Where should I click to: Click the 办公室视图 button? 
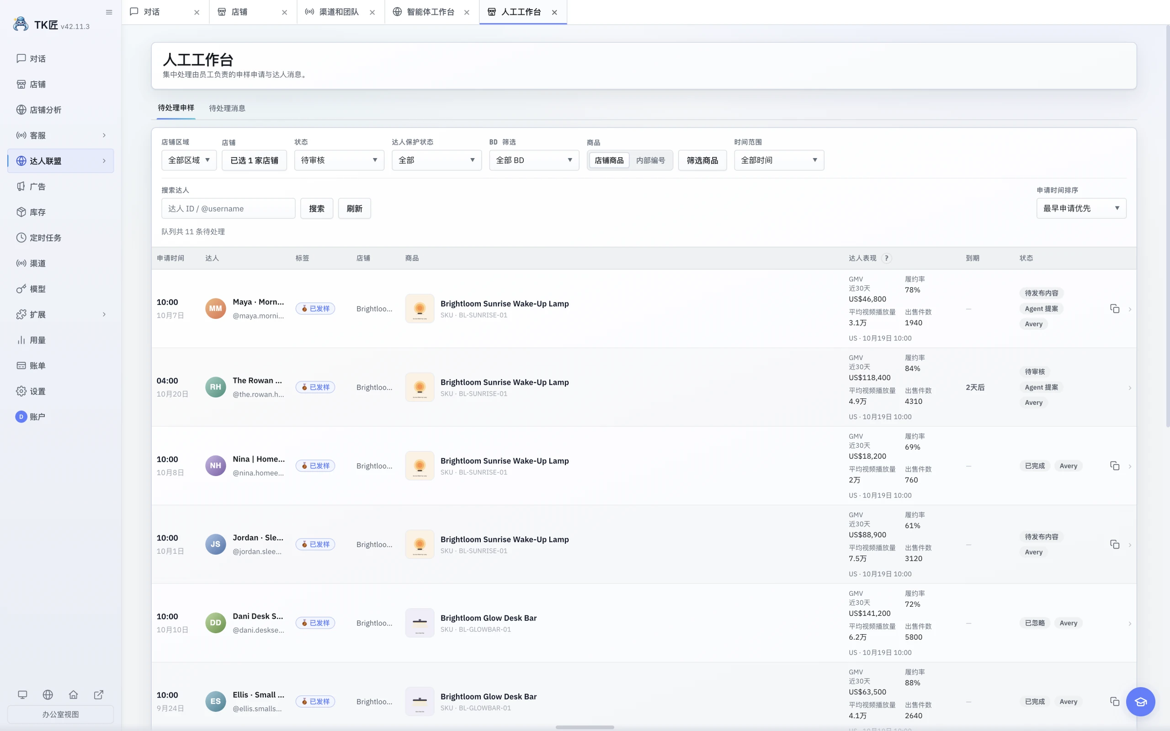coord(60,714)
